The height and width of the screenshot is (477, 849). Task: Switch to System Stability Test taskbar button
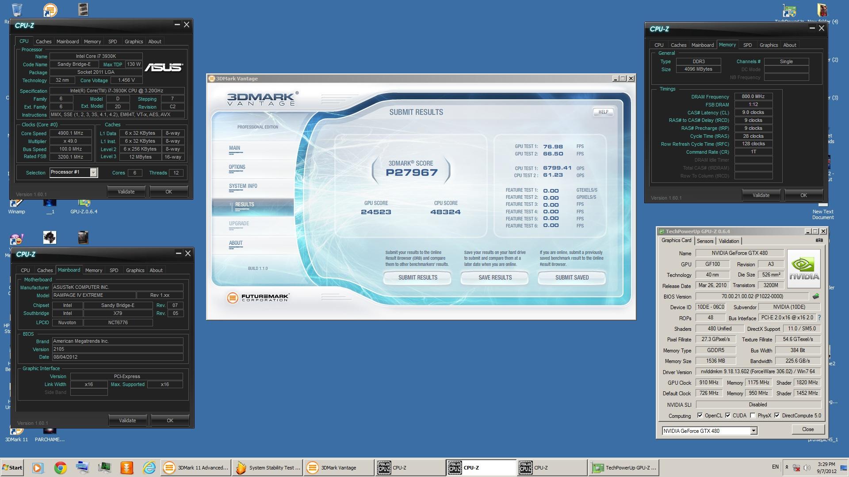click(268, 468)
